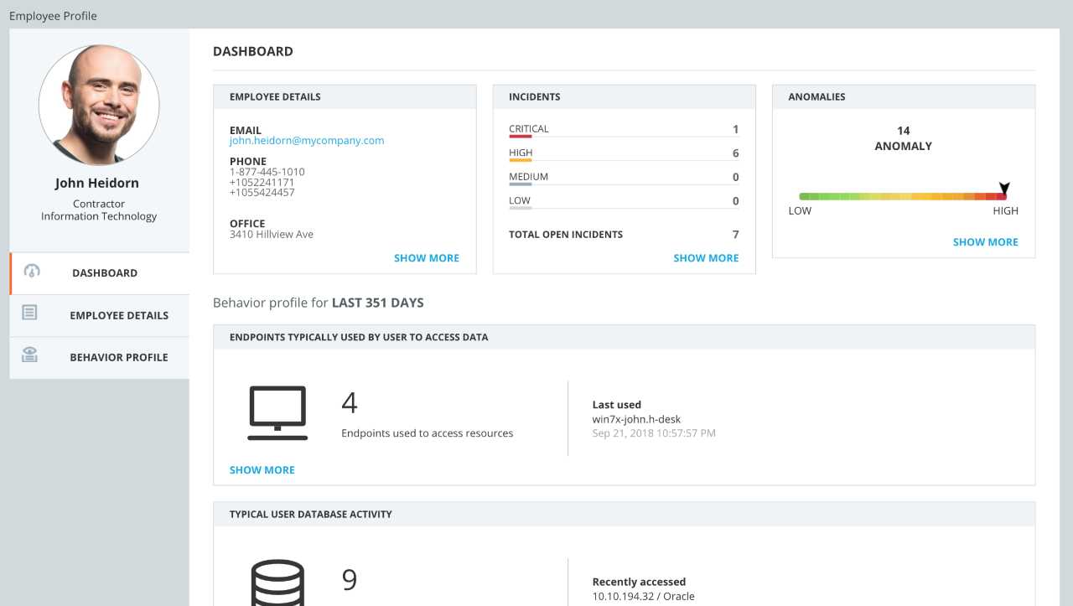Click john.heidorn@mycompany.com email link

pos(307,141)
